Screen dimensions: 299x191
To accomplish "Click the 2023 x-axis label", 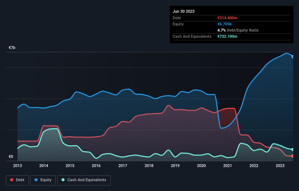I will pyautogui.click(x=280, y=166).
